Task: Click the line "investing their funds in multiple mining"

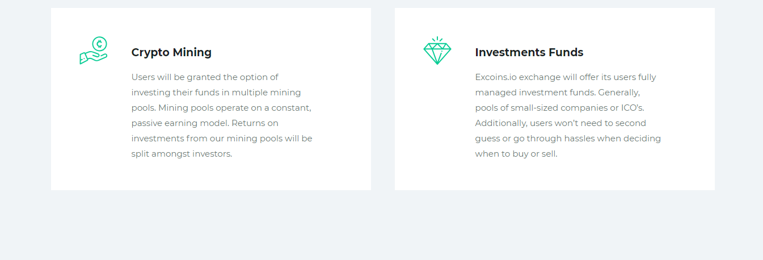Action: pos(216,93)
